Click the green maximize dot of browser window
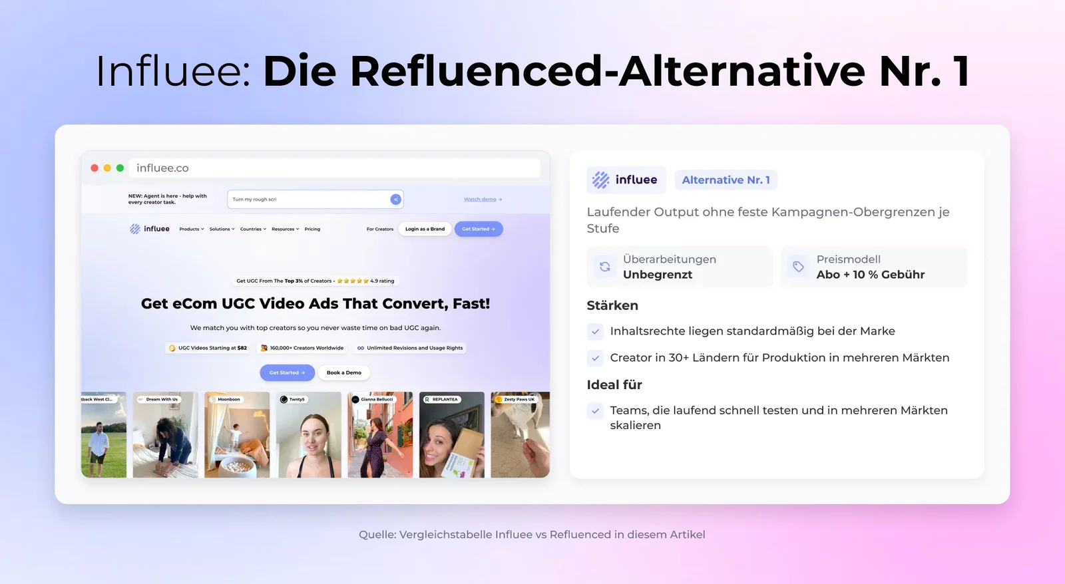Viewport: 1065px width, 584px height. [120, 168]
